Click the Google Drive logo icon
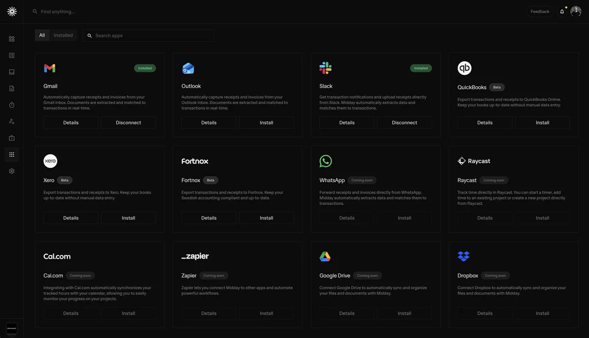This screenshot has width=589, height=338. (x=325, y=256)
